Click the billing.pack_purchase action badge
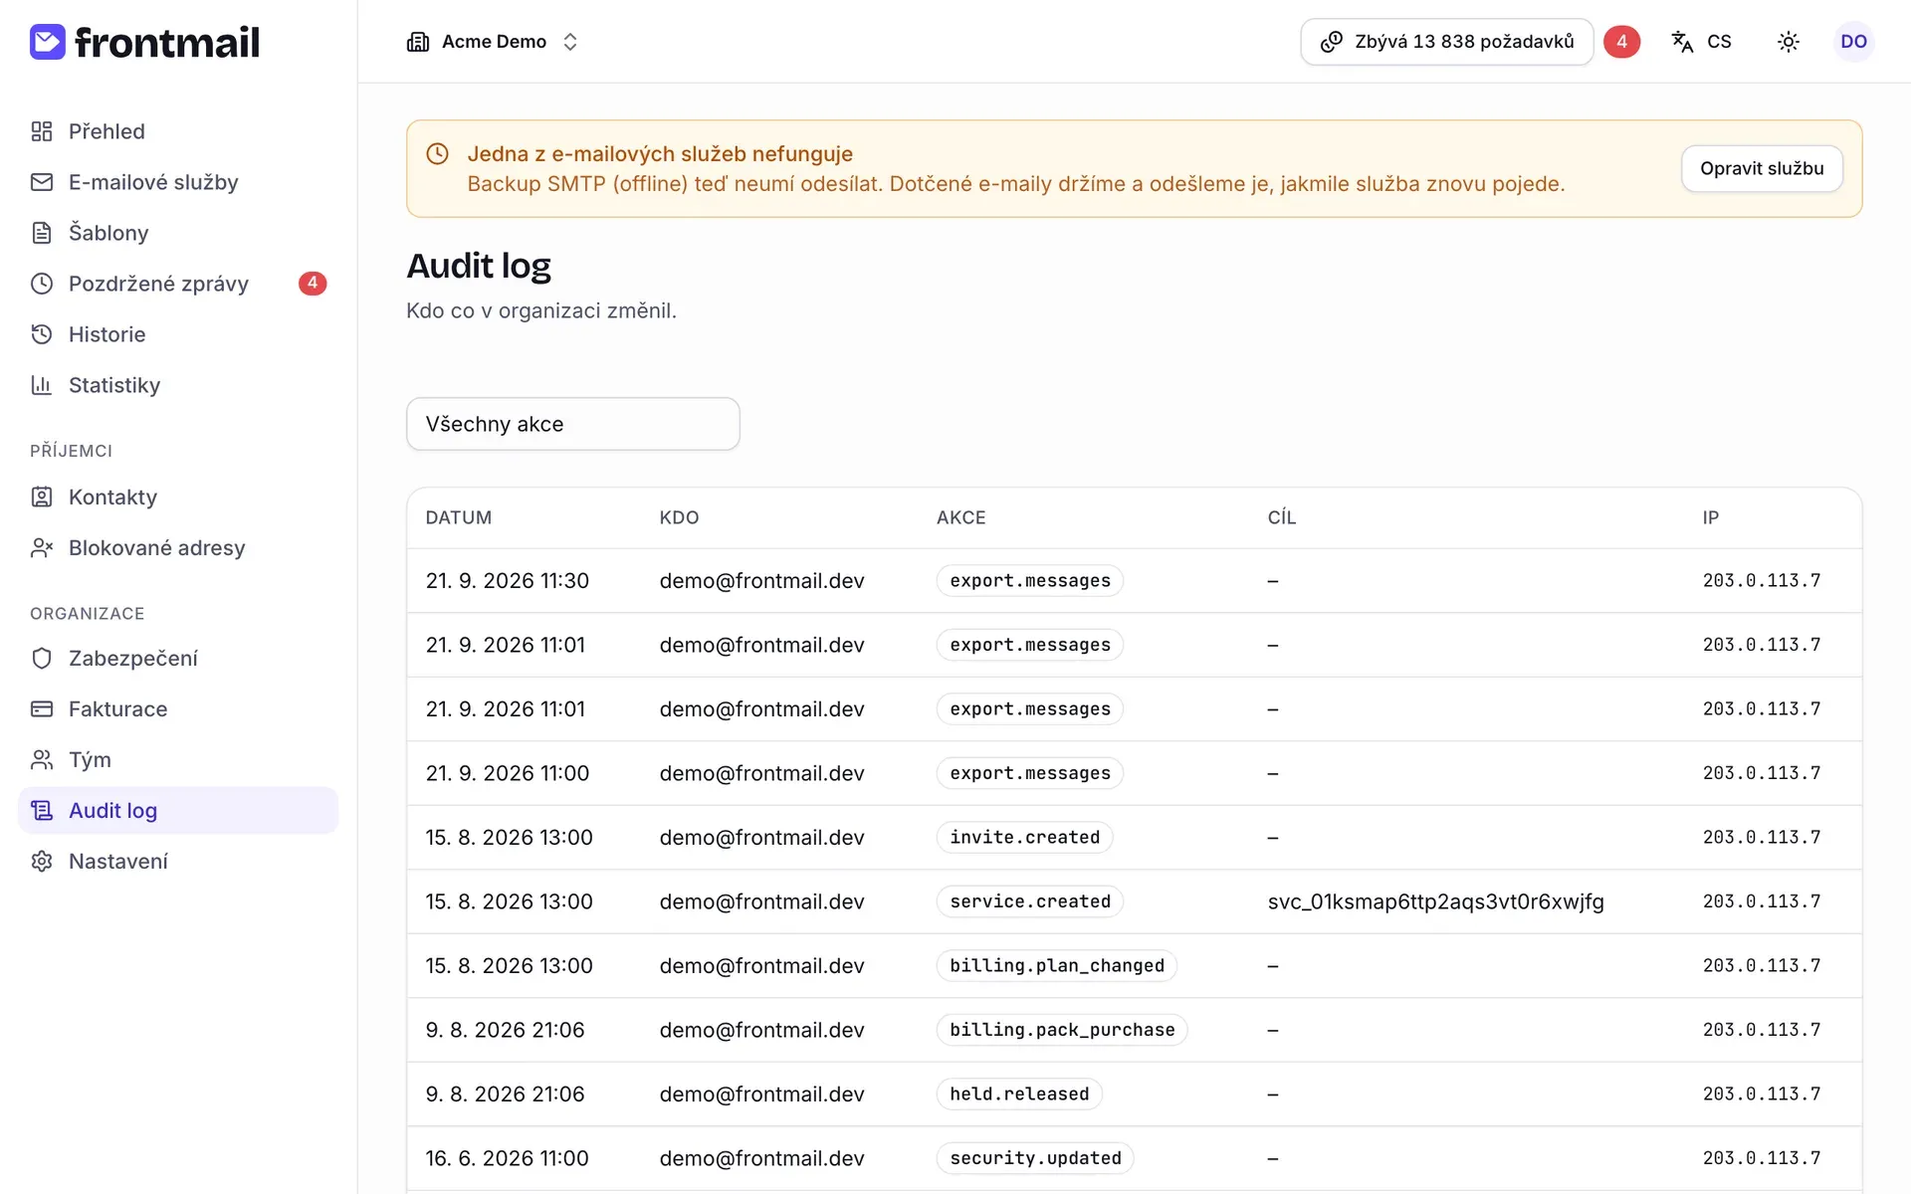This screenshot has height=1194, width=1911. (x=1062, y=1030)
